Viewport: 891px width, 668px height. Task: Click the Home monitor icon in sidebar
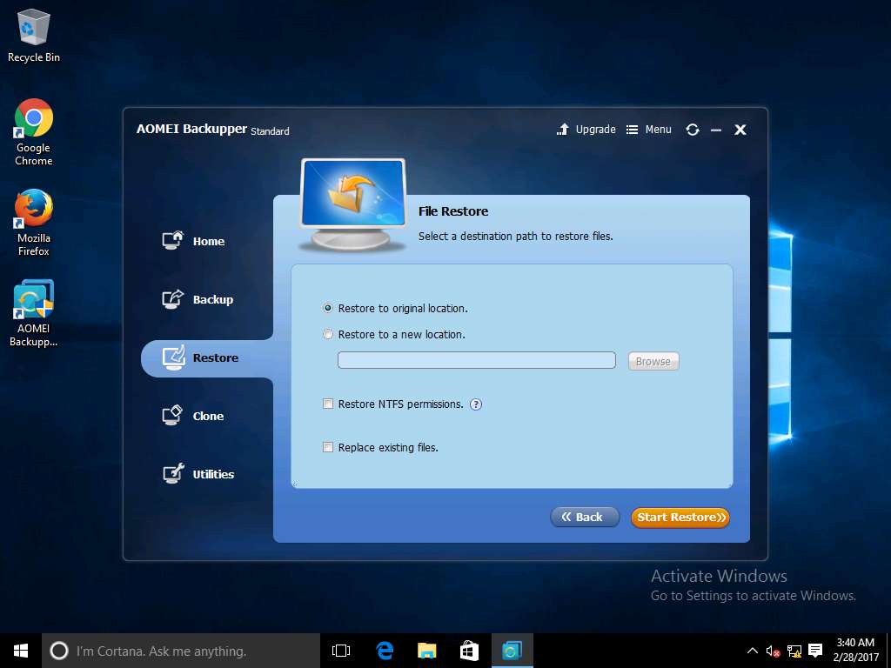(x=173, y=240)
